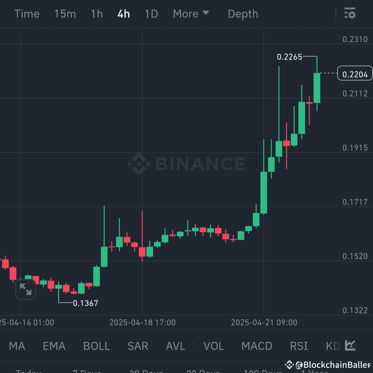This screenshot has width=373, height=373.
Task: Expand the chart to fullscreen
Action: point(26,289)
